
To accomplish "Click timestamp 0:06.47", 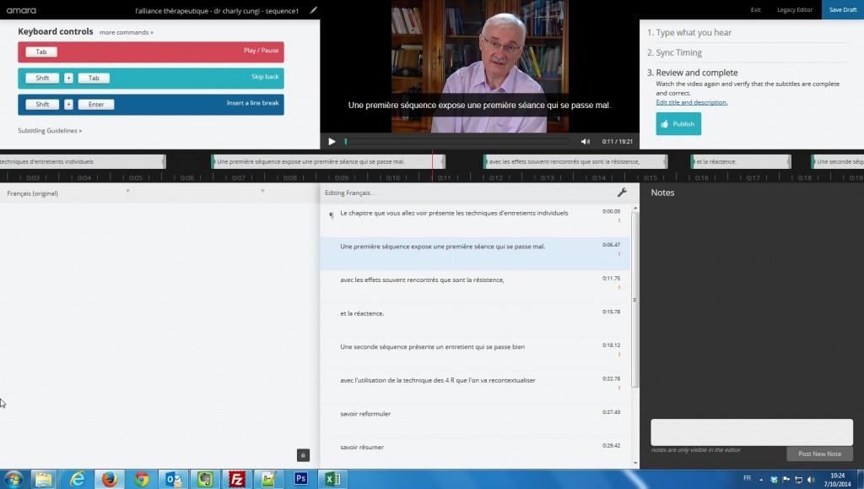I will pyautogui.click(x=611, y=245).
